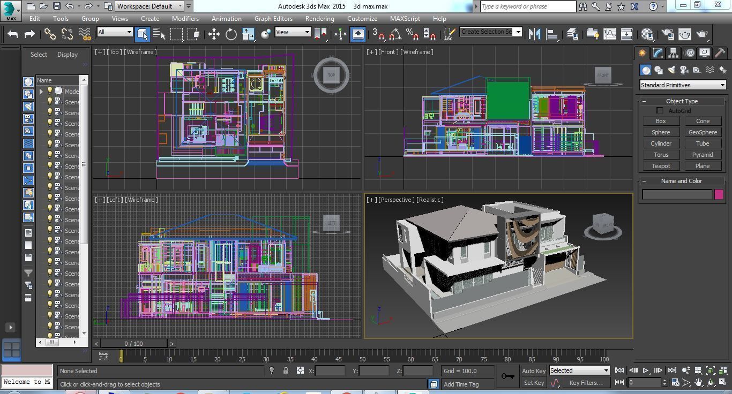The height and width of the screenshot is (394, 732).
Task: Enable the AutoGrid checkbox
Action: point(660,111)
